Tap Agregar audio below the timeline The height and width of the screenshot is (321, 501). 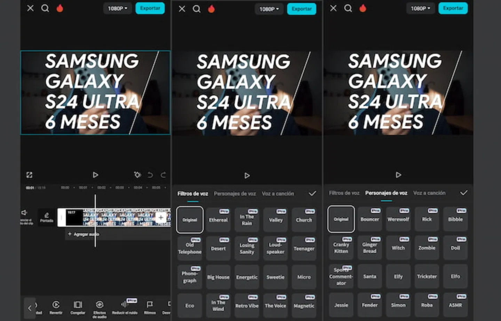(x=83, y=234)
